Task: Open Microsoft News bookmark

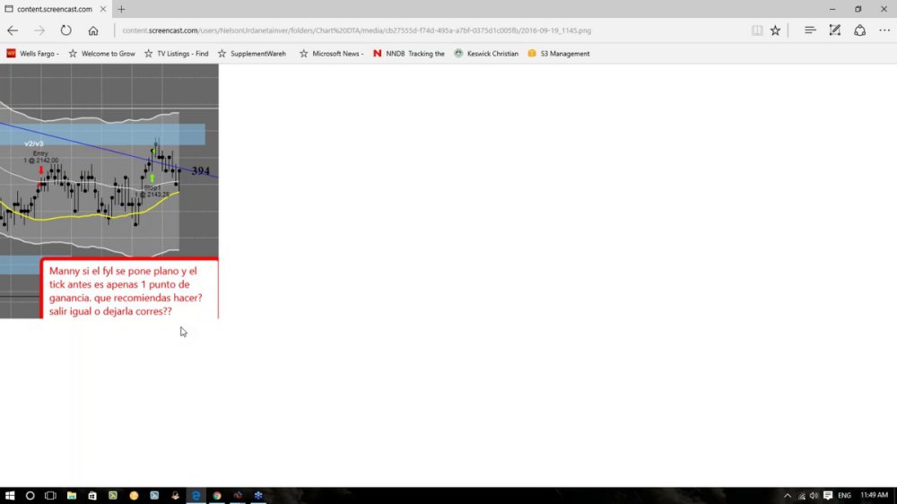Action: pos(331,53)
